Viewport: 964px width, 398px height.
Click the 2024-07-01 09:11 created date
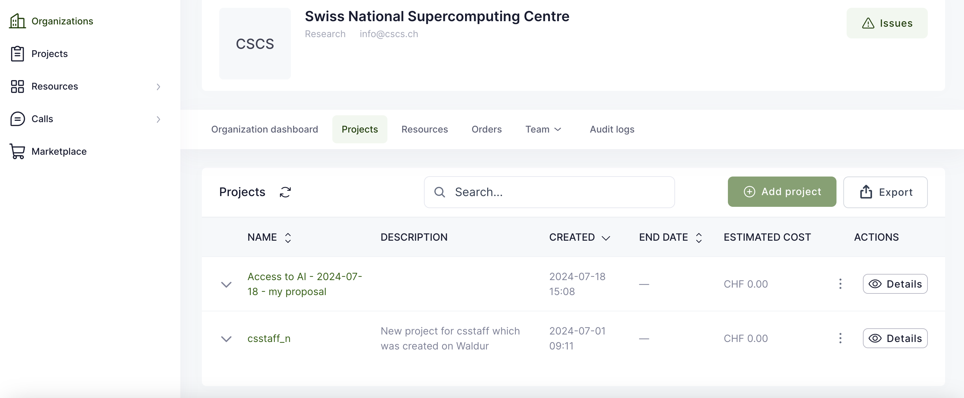(x=577, y=338)
